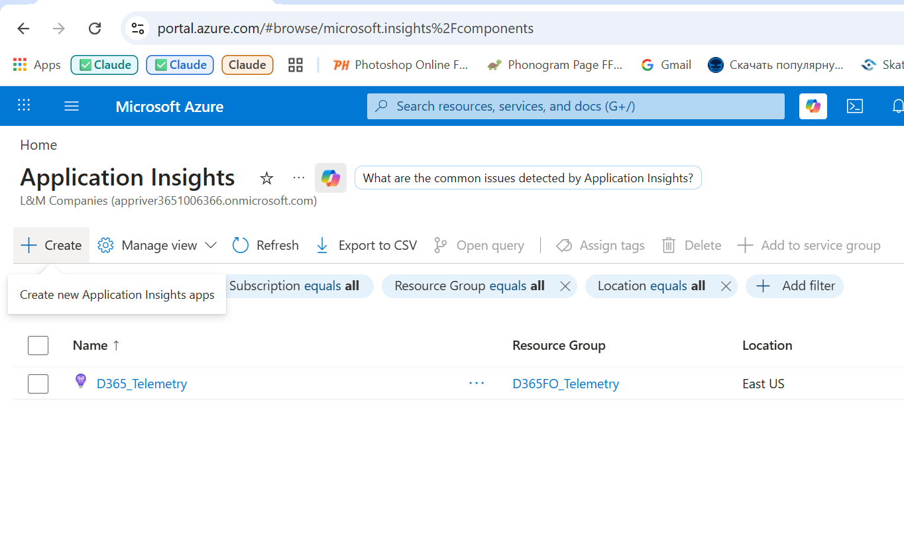Open the Resource Group equals all filter
This screenshot has height=536, width=904.
click(469, 286)
